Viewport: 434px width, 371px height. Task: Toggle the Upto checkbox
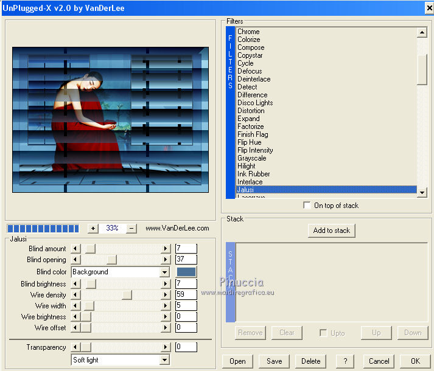323,333
